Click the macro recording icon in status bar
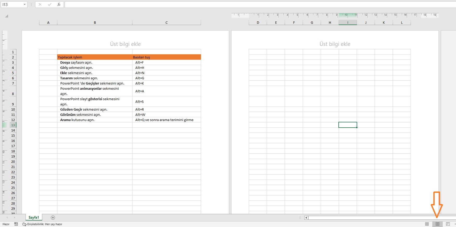 (x=16, y=224)
